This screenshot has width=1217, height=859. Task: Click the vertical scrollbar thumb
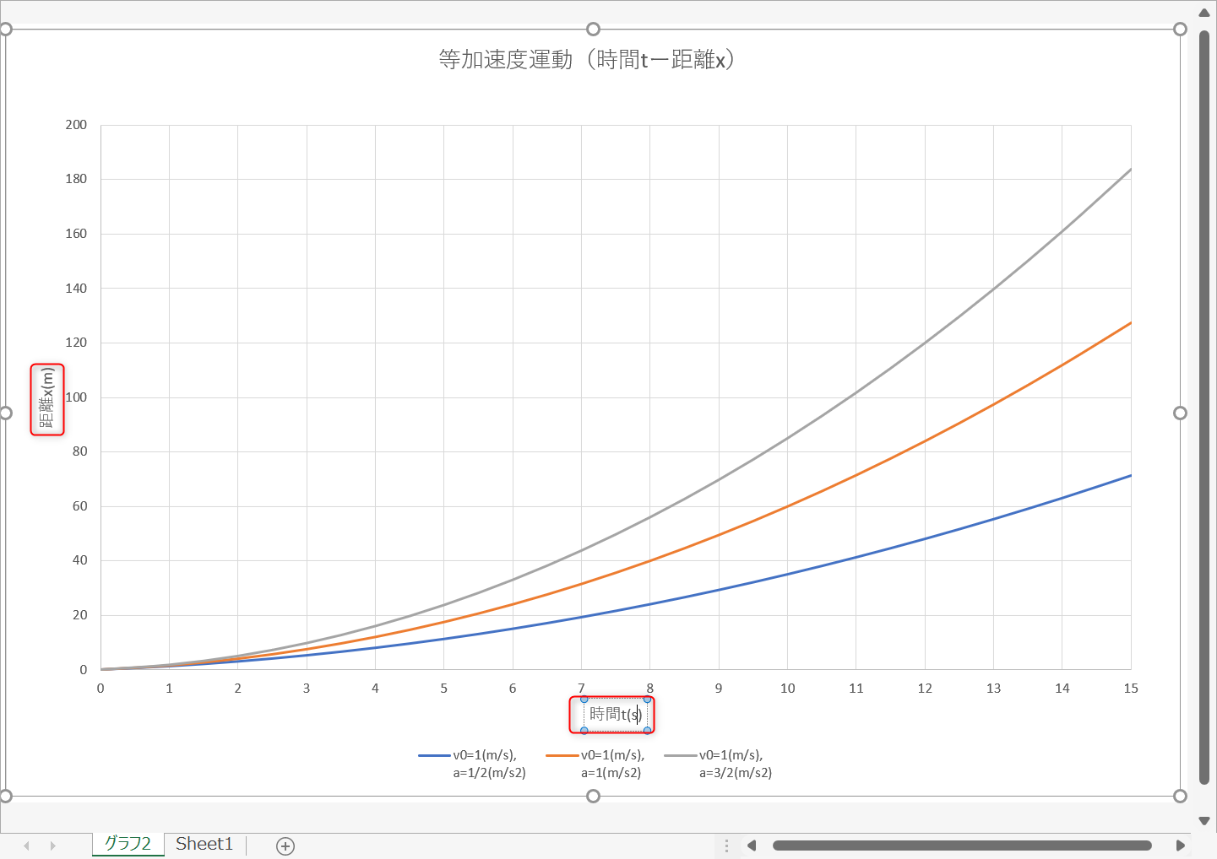1204,405
